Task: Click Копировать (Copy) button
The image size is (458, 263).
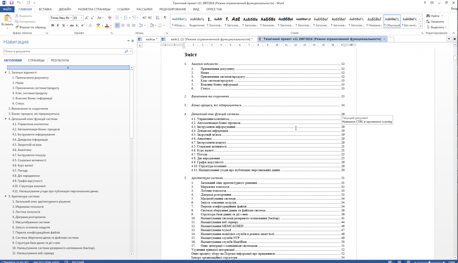Action: [x=25, y=22]
